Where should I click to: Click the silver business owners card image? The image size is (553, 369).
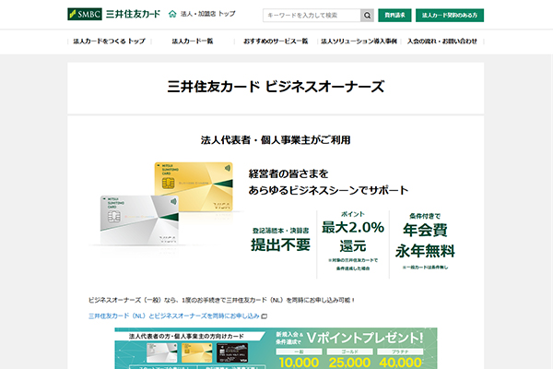coord(139,220)
